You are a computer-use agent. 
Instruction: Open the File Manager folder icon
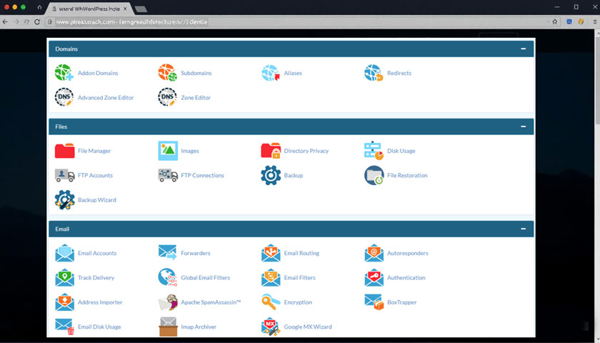(64, 151)
